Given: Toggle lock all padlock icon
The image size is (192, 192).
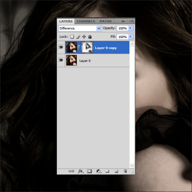Looking at the screenshot, I should pyautogui.click(x=90, y=37).
